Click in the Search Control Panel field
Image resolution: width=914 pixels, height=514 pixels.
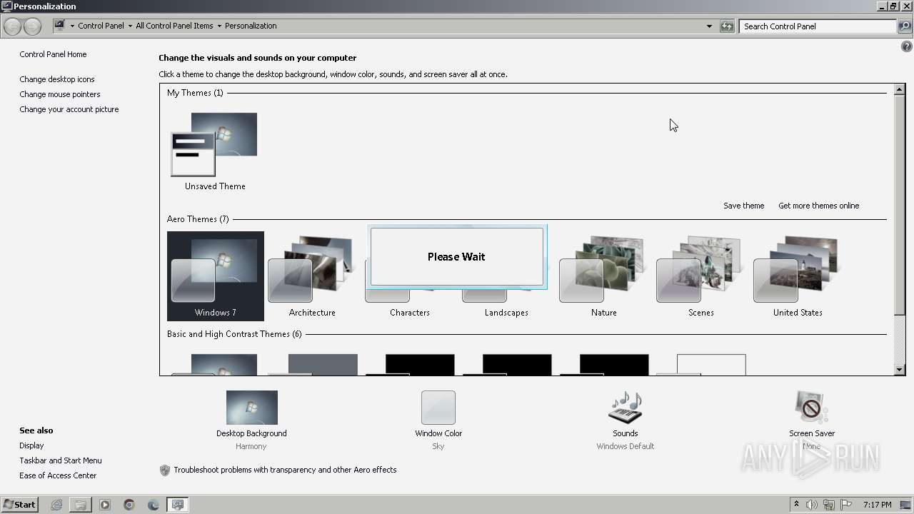pyautogui.click(x=817, y=26)
